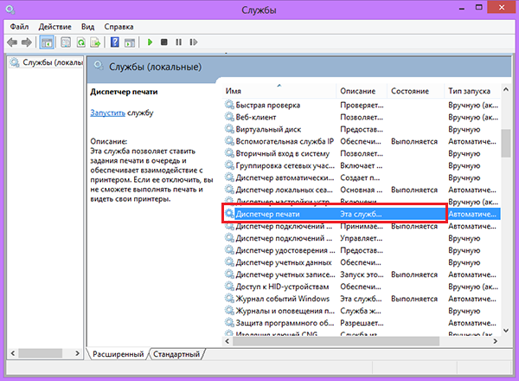Open the Действие menu
Screen dimensions: 519x381
(54, 26)
